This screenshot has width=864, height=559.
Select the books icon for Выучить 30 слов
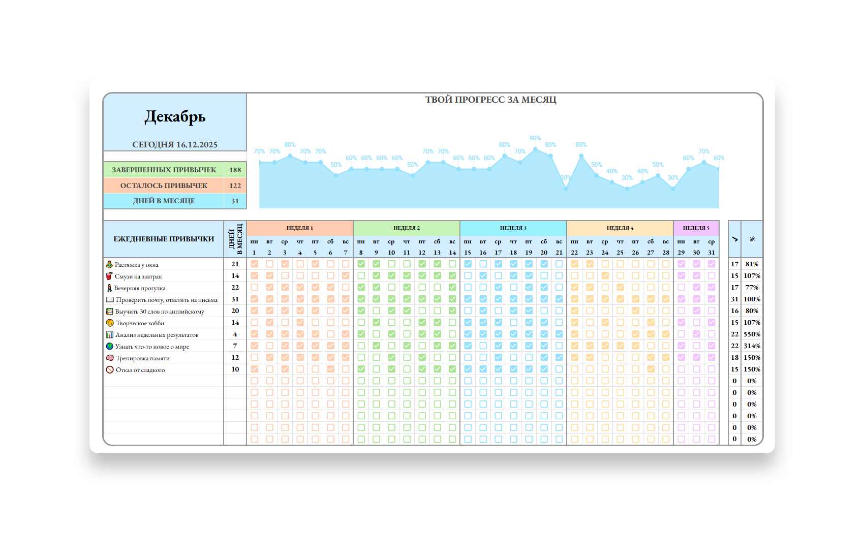109,311
